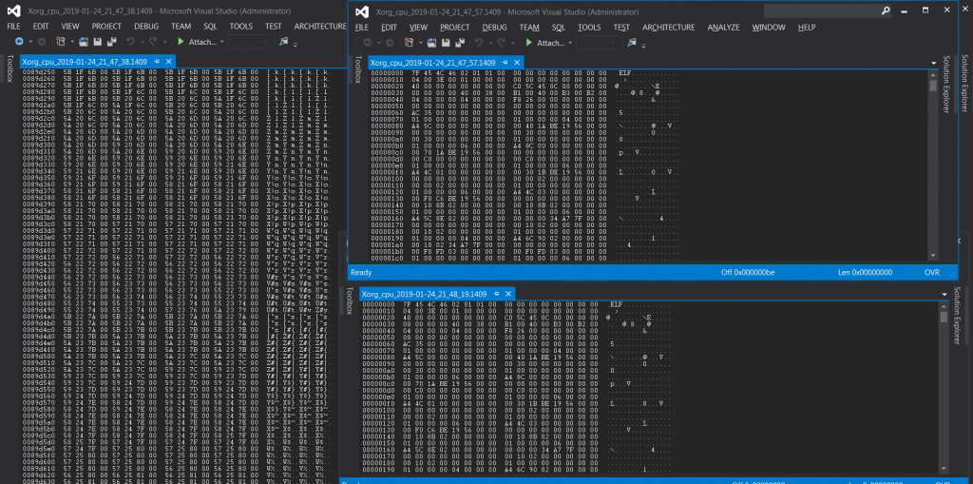973x484 pixels.
Task: Click Save icon in left window toolbar
Action: pyautogui.click(x=98, y=42)
